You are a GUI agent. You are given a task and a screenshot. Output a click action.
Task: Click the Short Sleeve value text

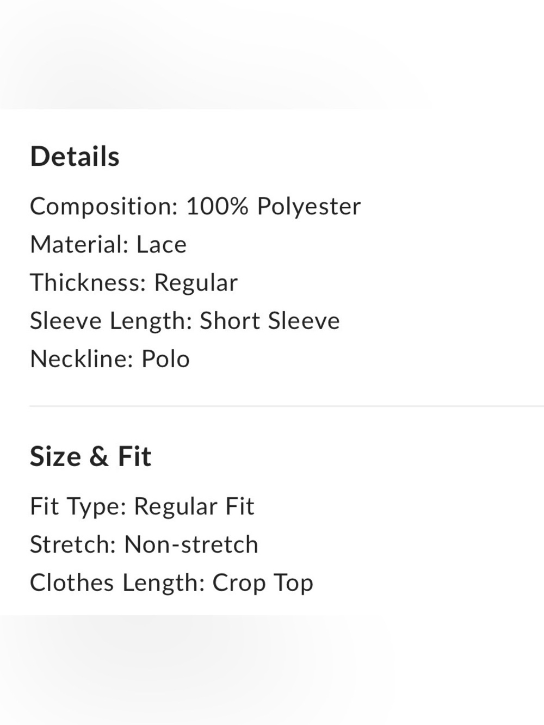point(270,321)
